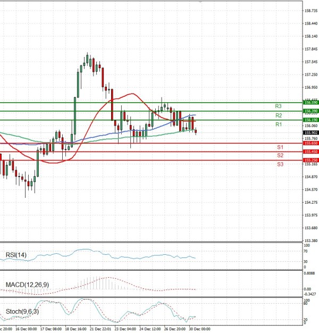Click the 30 Dec 00:00 date marker
This screenshot has width=319, height=333.
click(x=199, y=329)
